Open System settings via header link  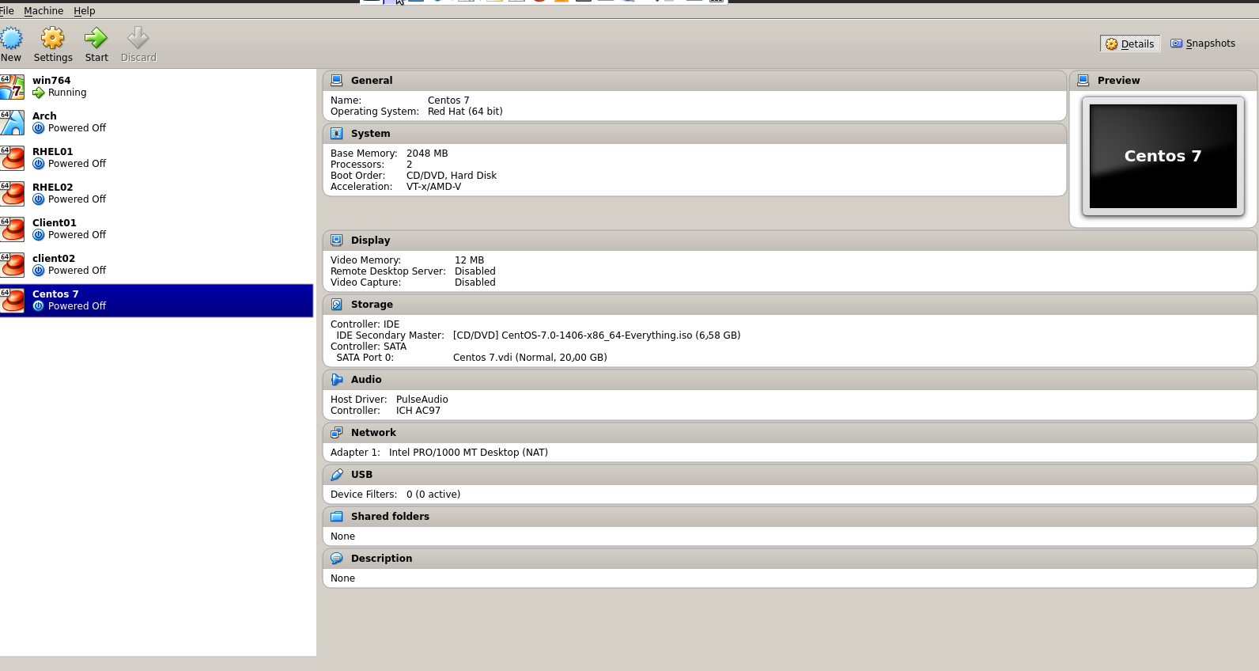pos(371,134)
